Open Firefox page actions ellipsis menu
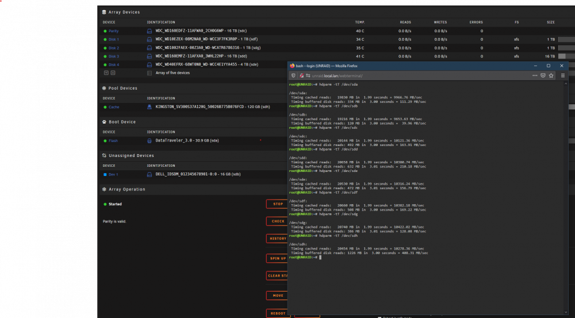575x318 pixels. [535, 75]
